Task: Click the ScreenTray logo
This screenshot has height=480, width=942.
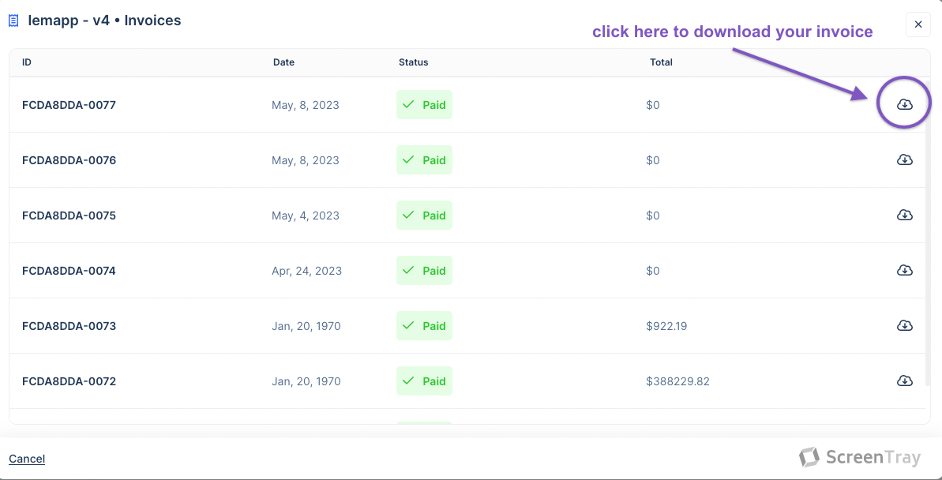Action: [859, 457]
